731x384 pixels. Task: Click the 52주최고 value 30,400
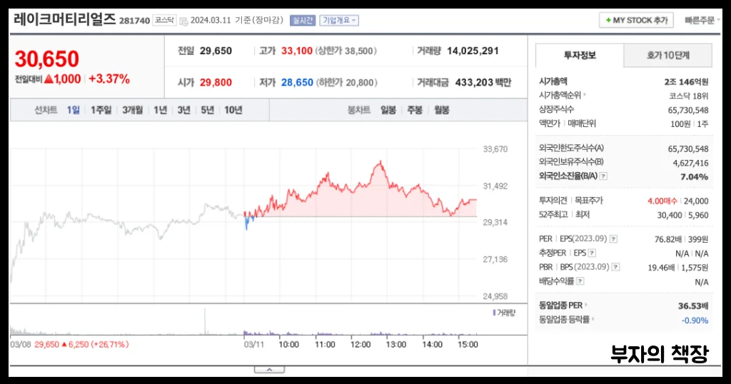click(x=670, y=215)
